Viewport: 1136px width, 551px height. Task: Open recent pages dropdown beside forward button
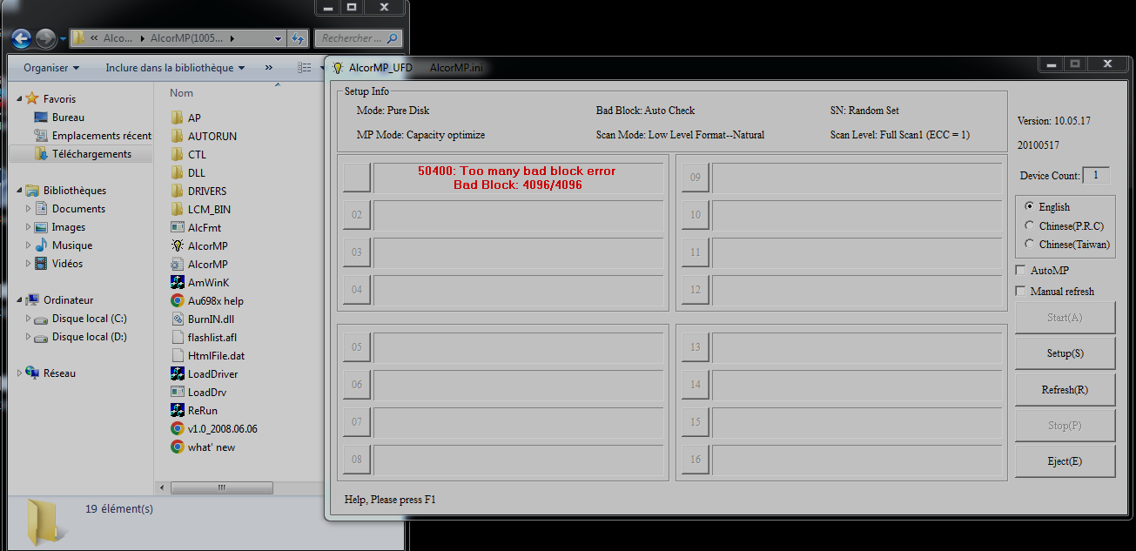pyautogui.click(x=63, y=39)
